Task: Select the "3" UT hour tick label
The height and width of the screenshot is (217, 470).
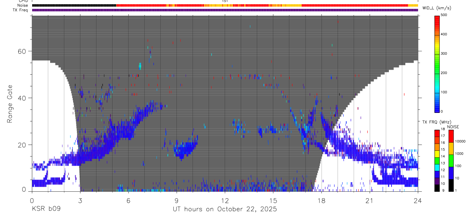Action: 80,200
